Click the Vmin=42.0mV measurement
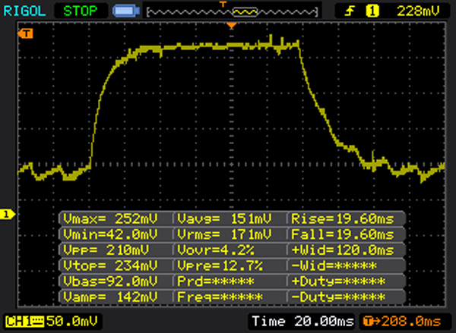Image resolution: width=456 pixels, height=333 pixels. click(110, 234)
